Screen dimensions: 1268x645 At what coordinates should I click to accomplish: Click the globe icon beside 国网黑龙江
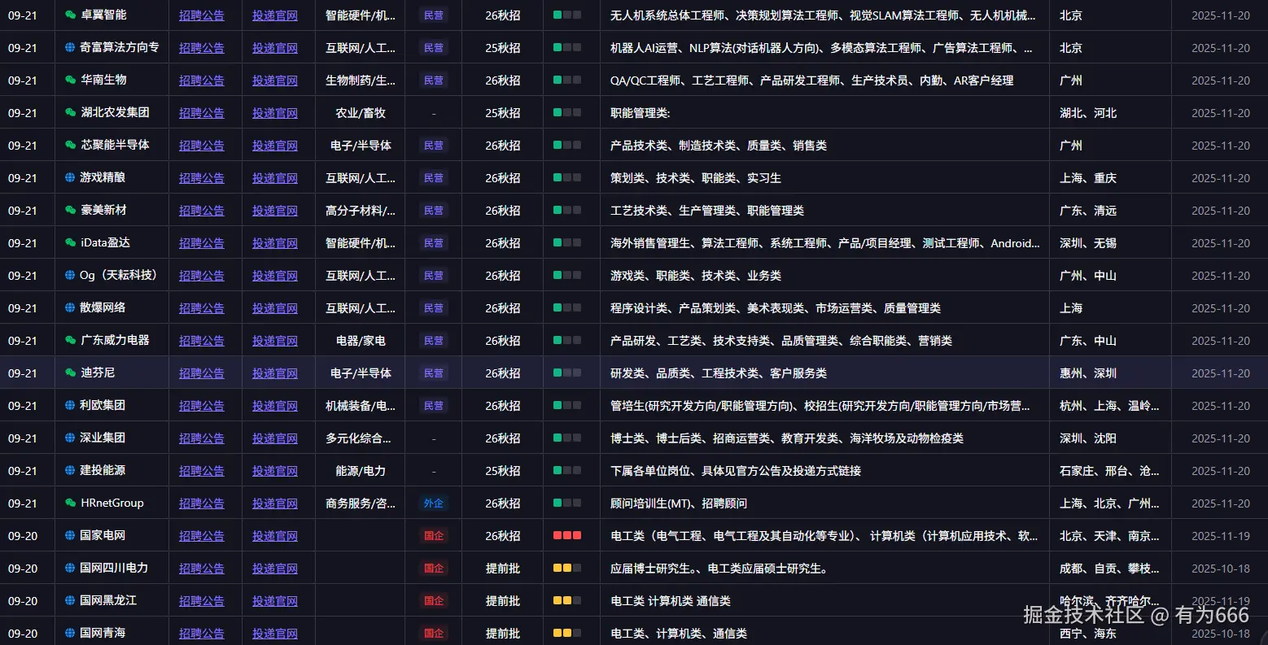tap(70, 600)
